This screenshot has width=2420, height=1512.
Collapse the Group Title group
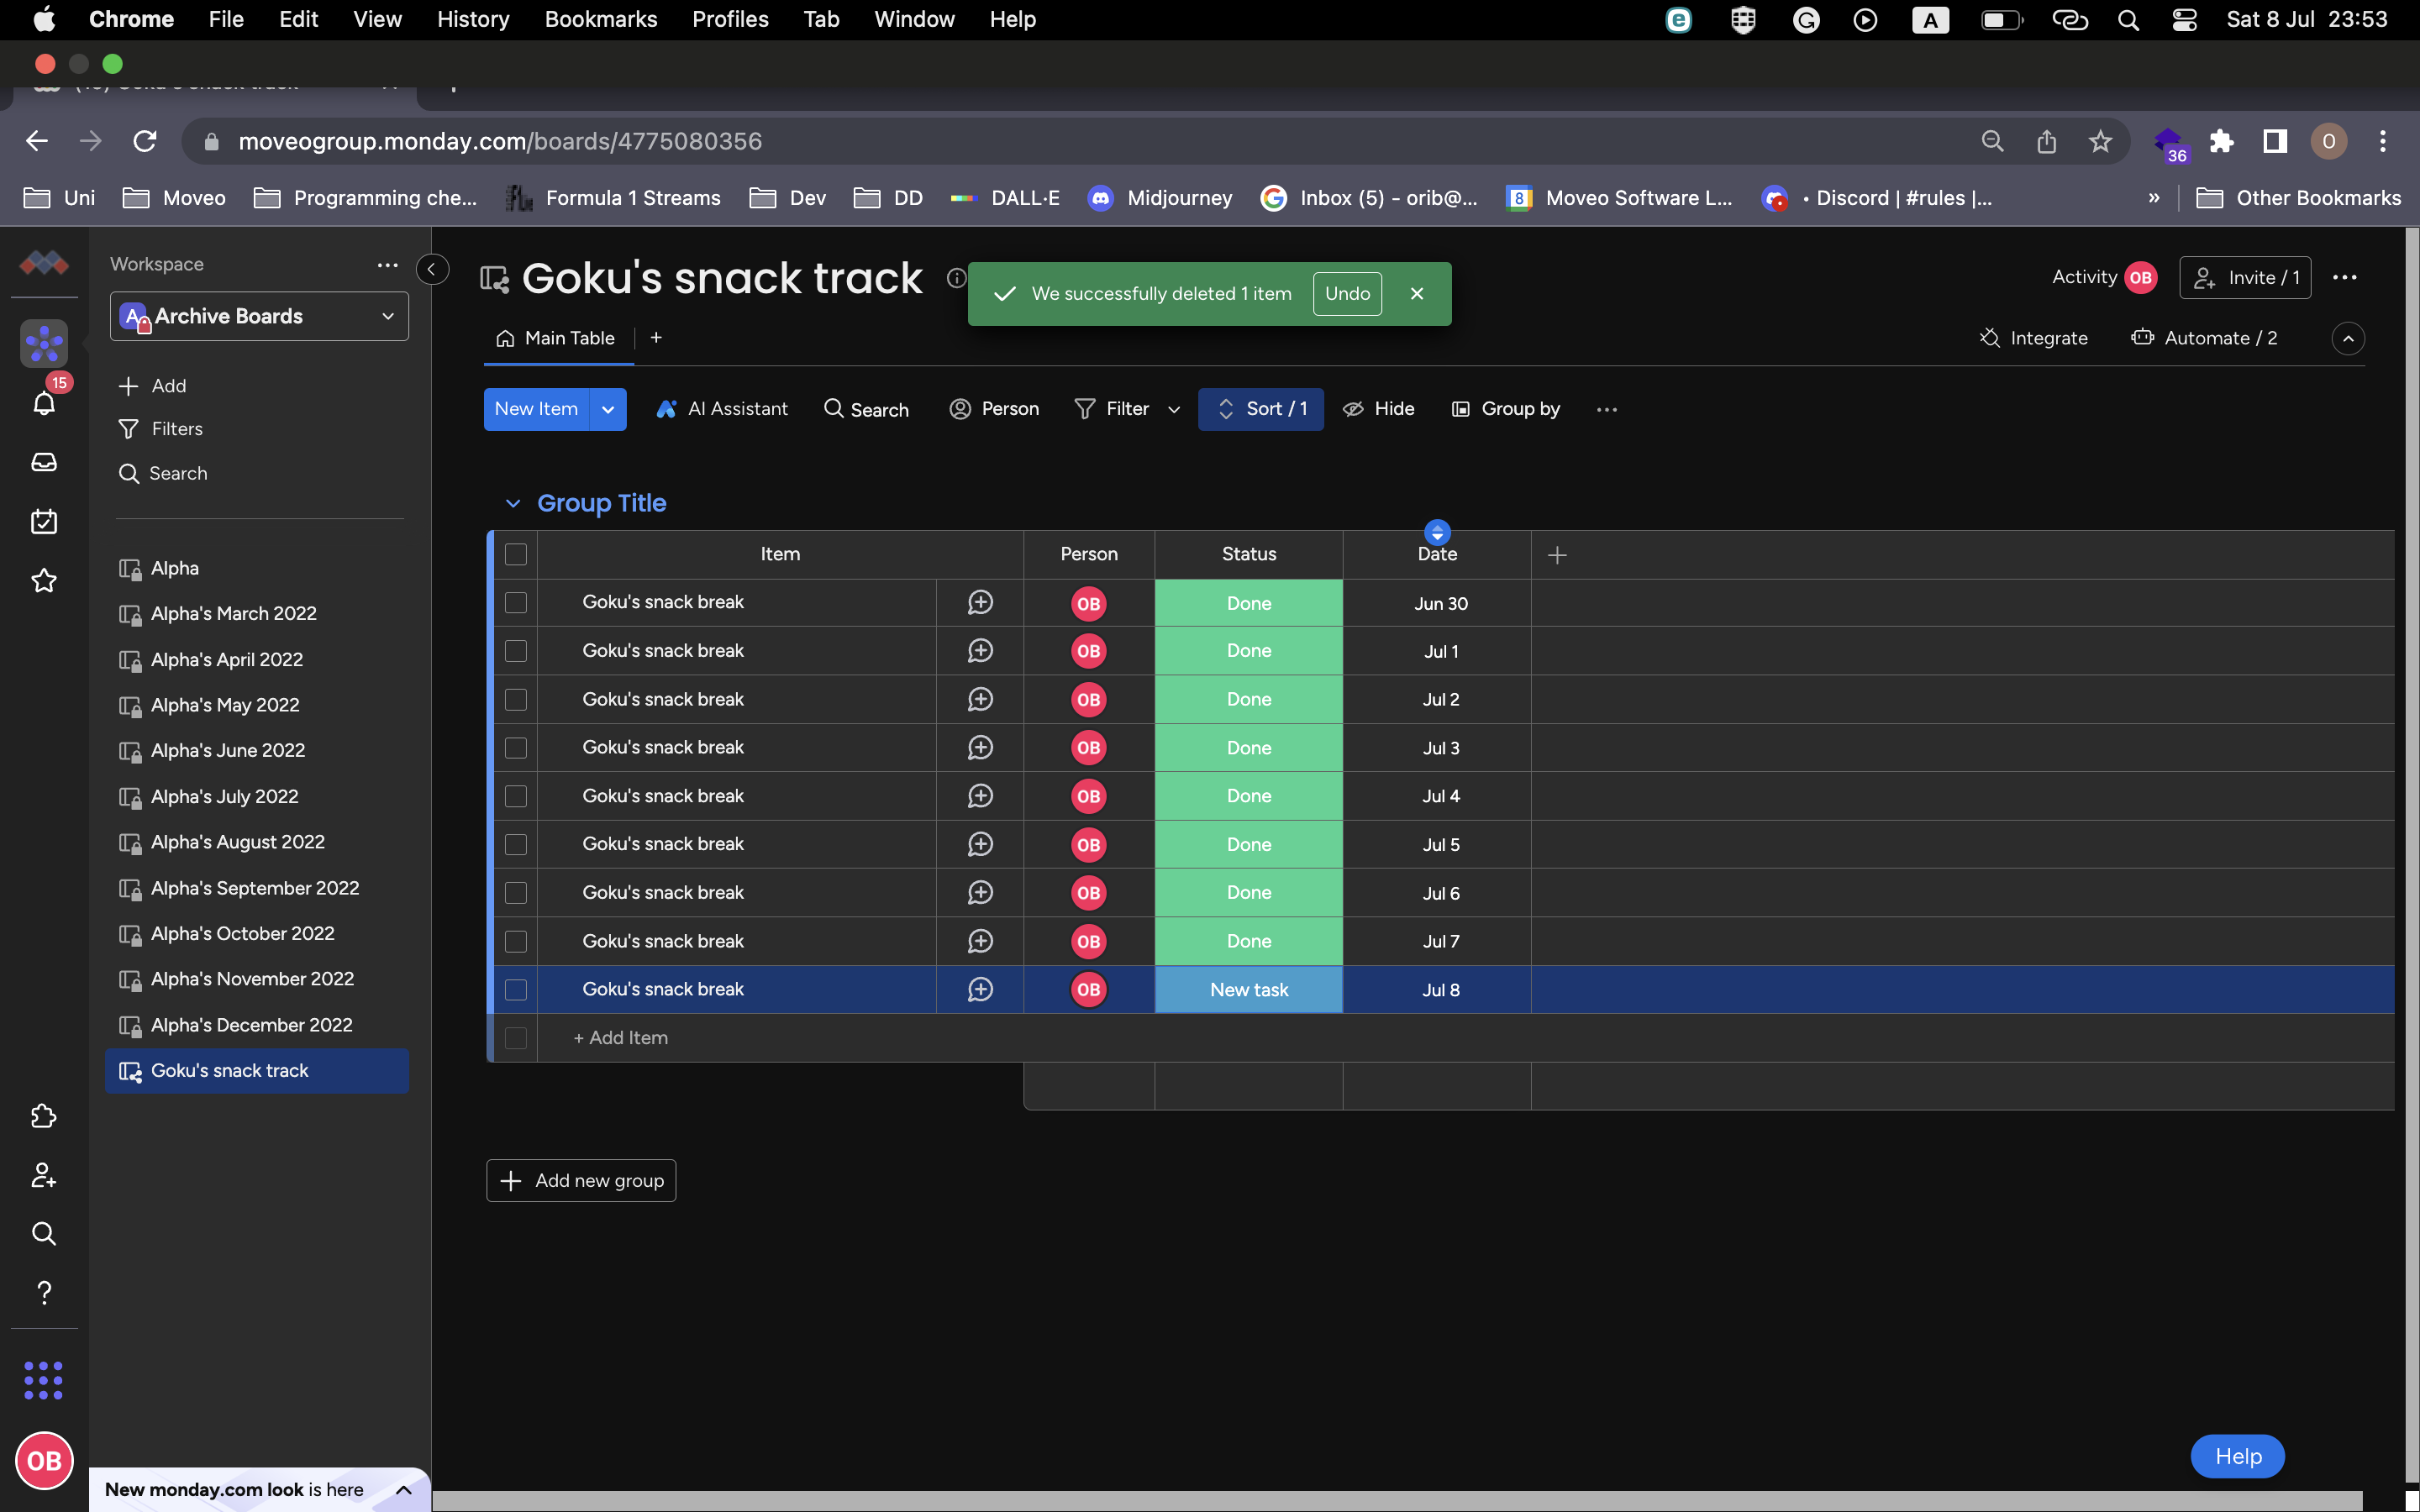click(x=513, y=503)
